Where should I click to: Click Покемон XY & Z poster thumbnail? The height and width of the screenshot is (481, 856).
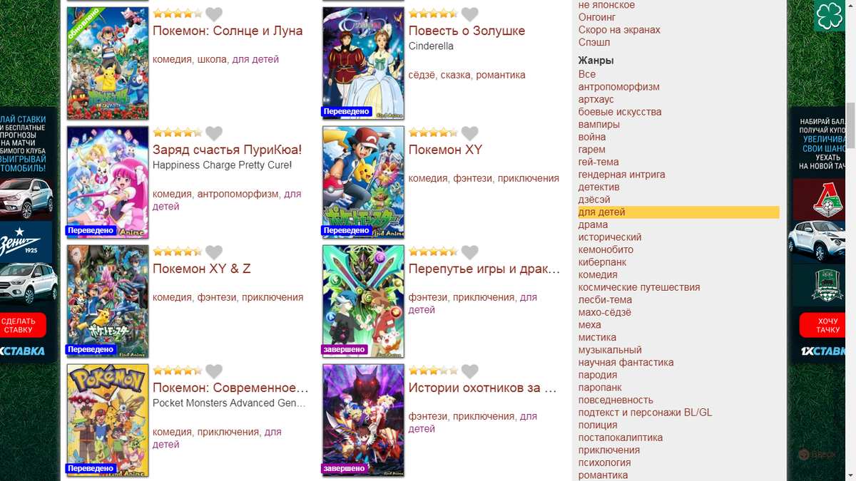tap(108, 301)
